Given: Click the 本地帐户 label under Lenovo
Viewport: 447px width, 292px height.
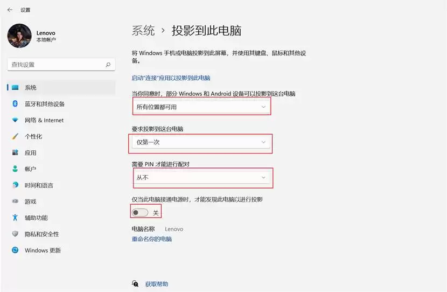Looking at the screenshot, I should click(46, 40).
